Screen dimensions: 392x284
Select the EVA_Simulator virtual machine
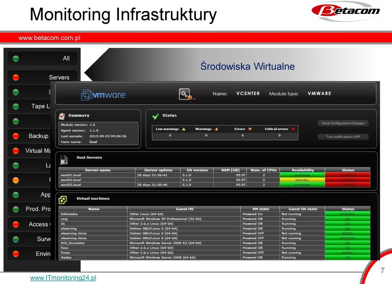73,243
